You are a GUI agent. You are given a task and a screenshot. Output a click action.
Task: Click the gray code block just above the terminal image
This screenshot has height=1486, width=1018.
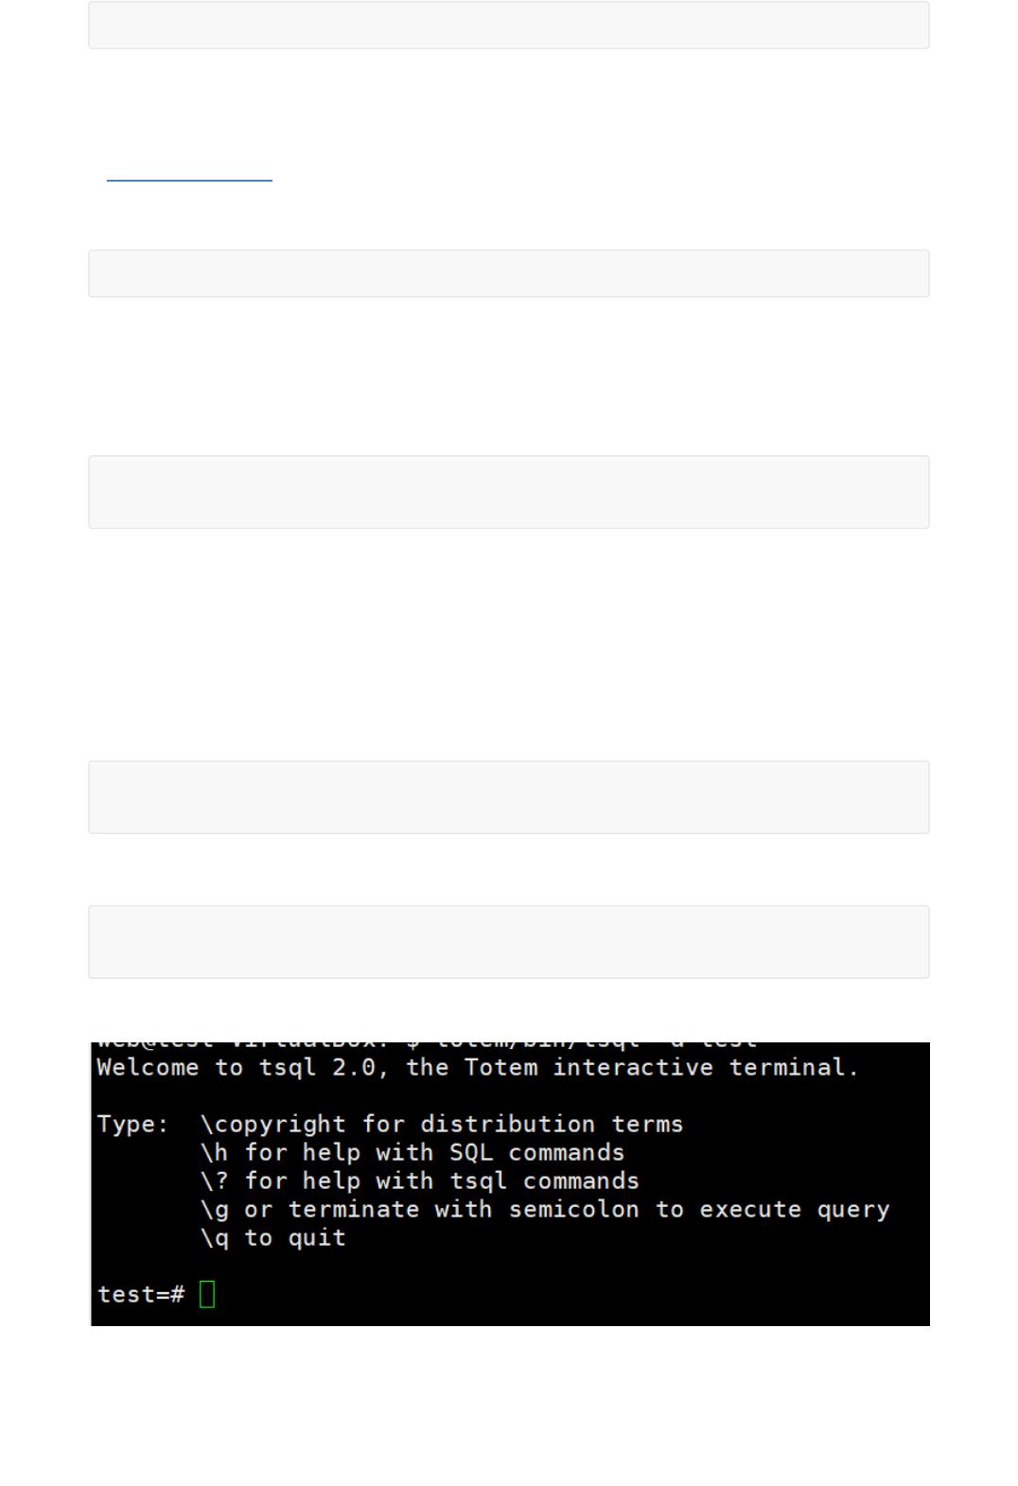(x=509, y=942)
